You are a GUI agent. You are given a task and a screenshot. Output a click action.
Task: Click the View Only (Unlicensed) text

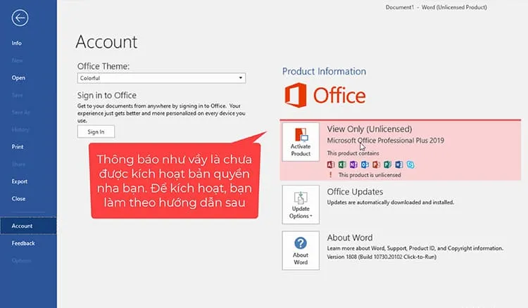[370, 129]
